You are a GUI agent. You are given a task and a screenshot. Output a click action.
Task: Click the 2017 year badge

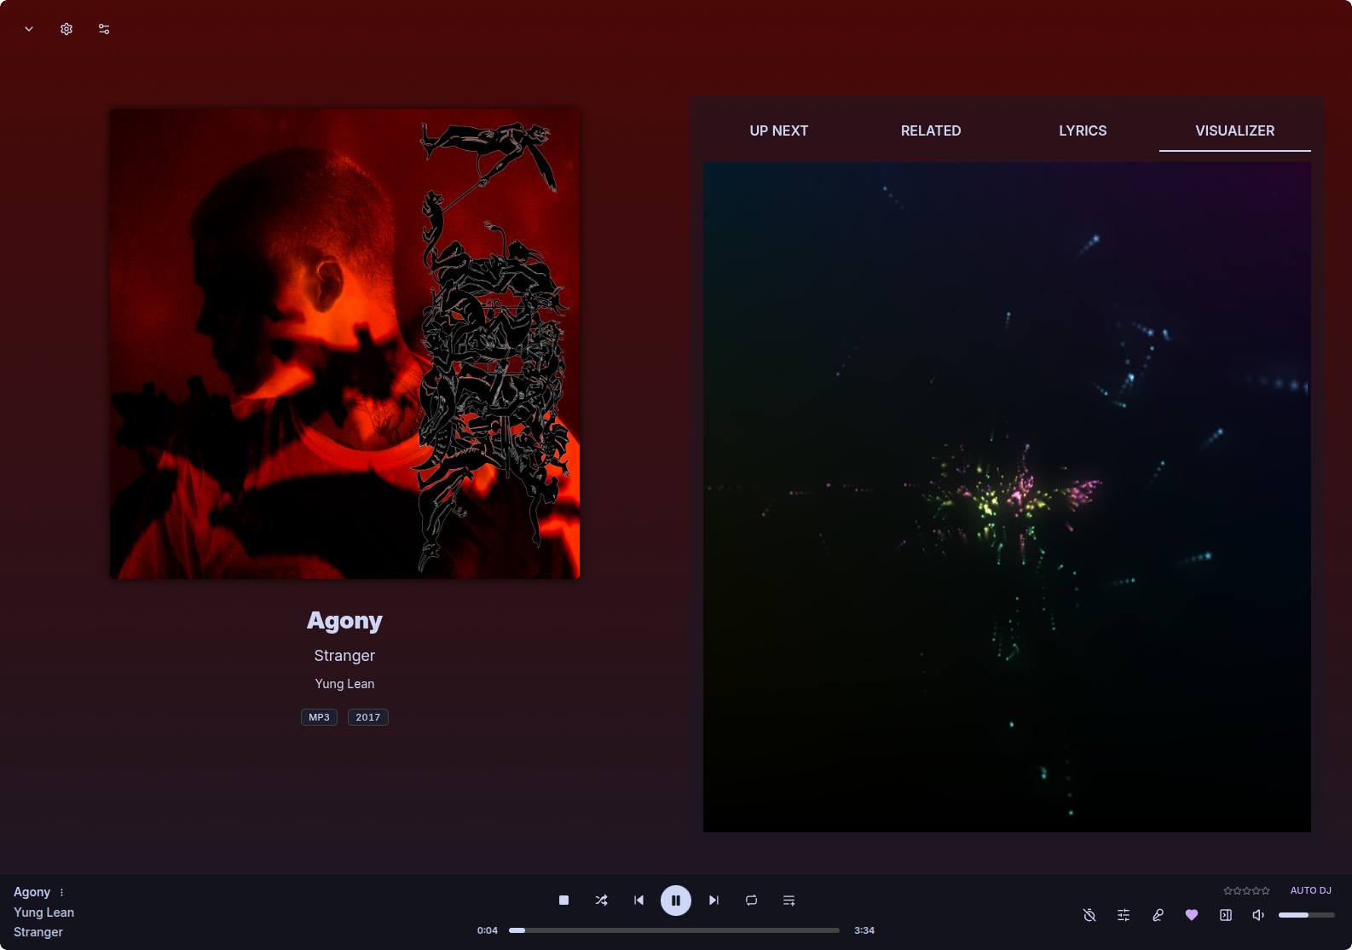point(368,717)
